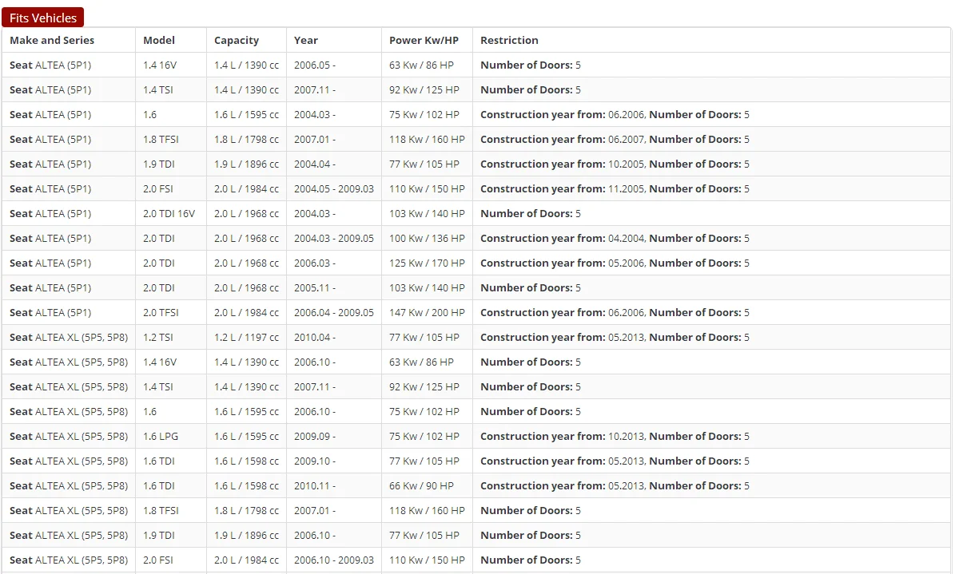Click 118 Kw / 160 HP in ALTEA XL row
This screenshot has height=574, width=955.
427,511
